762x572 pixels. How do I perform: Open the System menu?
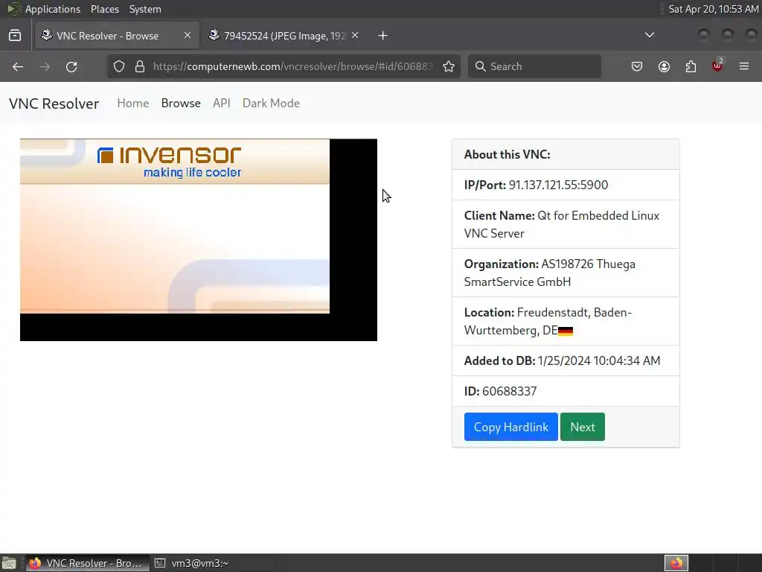[x=145, y=9]
